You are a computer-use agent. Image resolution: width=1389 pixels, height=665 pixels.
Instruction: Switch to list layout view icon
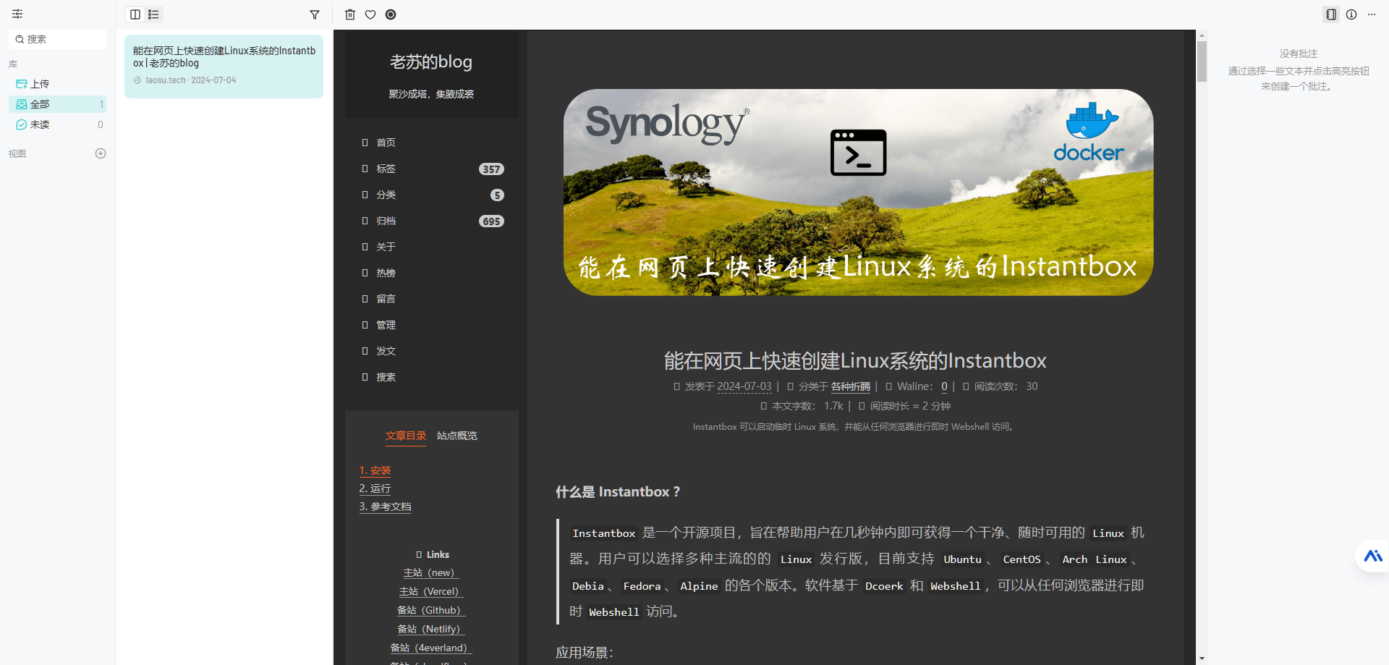(153, 14)
